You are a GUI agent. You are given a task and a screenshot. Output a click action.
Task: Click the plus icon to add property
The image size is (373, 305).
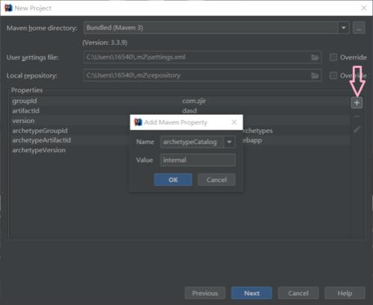357,103
